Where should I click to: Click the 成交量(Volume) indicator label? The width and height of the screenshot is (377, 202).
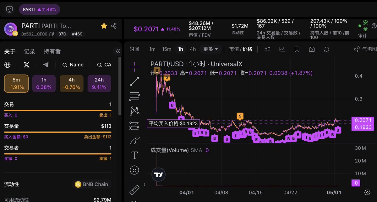[x=170, y=150]
